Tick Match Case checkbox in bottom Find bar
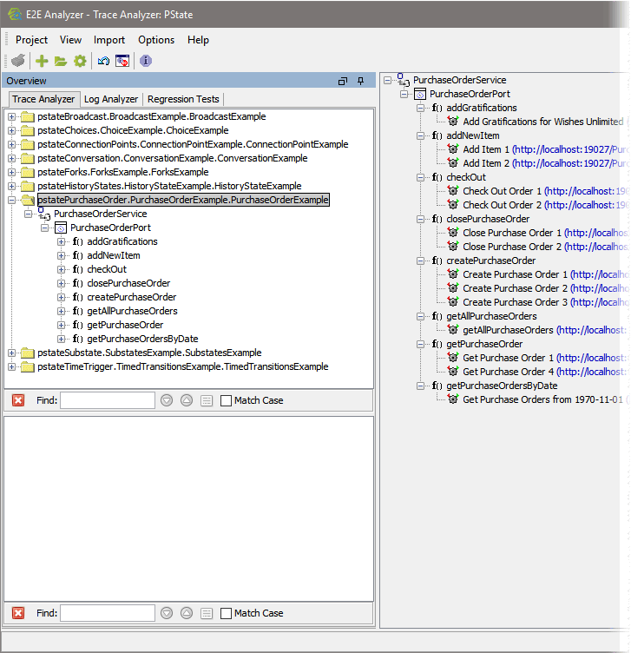The height and width of the screenshot is (653, 631). pyautogui.click(x=227, y=613)
